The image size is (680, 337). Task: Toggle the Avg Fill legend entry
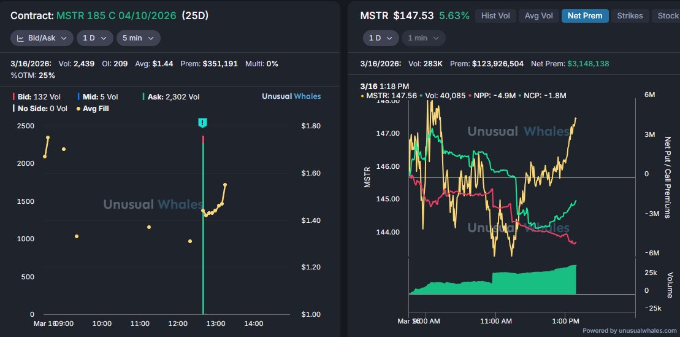pos(93,109)
